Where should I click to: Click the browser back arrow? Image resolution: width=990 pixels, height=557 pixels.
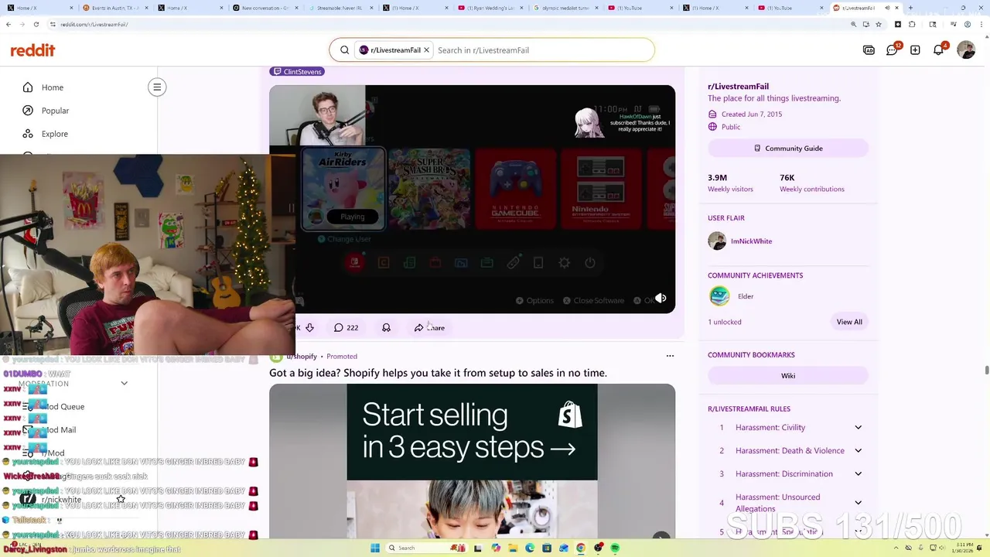point(9,24)
